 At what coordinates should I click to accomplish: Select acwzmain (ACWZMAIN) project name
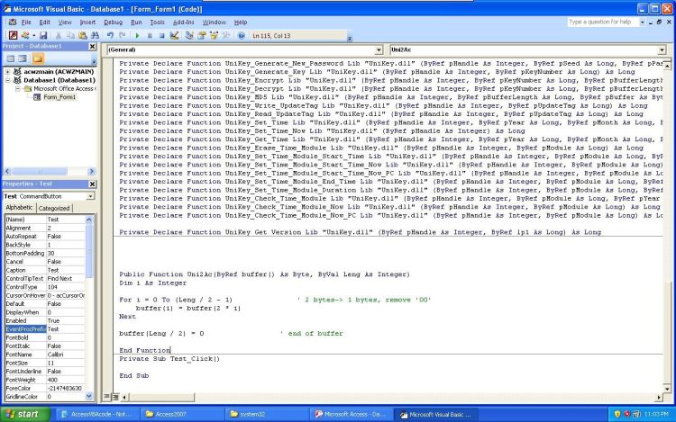click(x=59, y=72)
